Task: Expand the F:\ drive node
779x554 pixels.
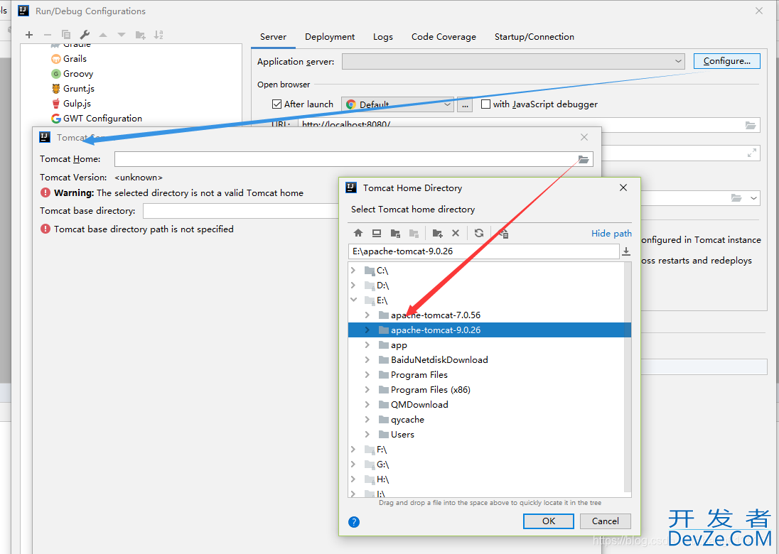Action: pyautogui.click(x=353, y=450)
